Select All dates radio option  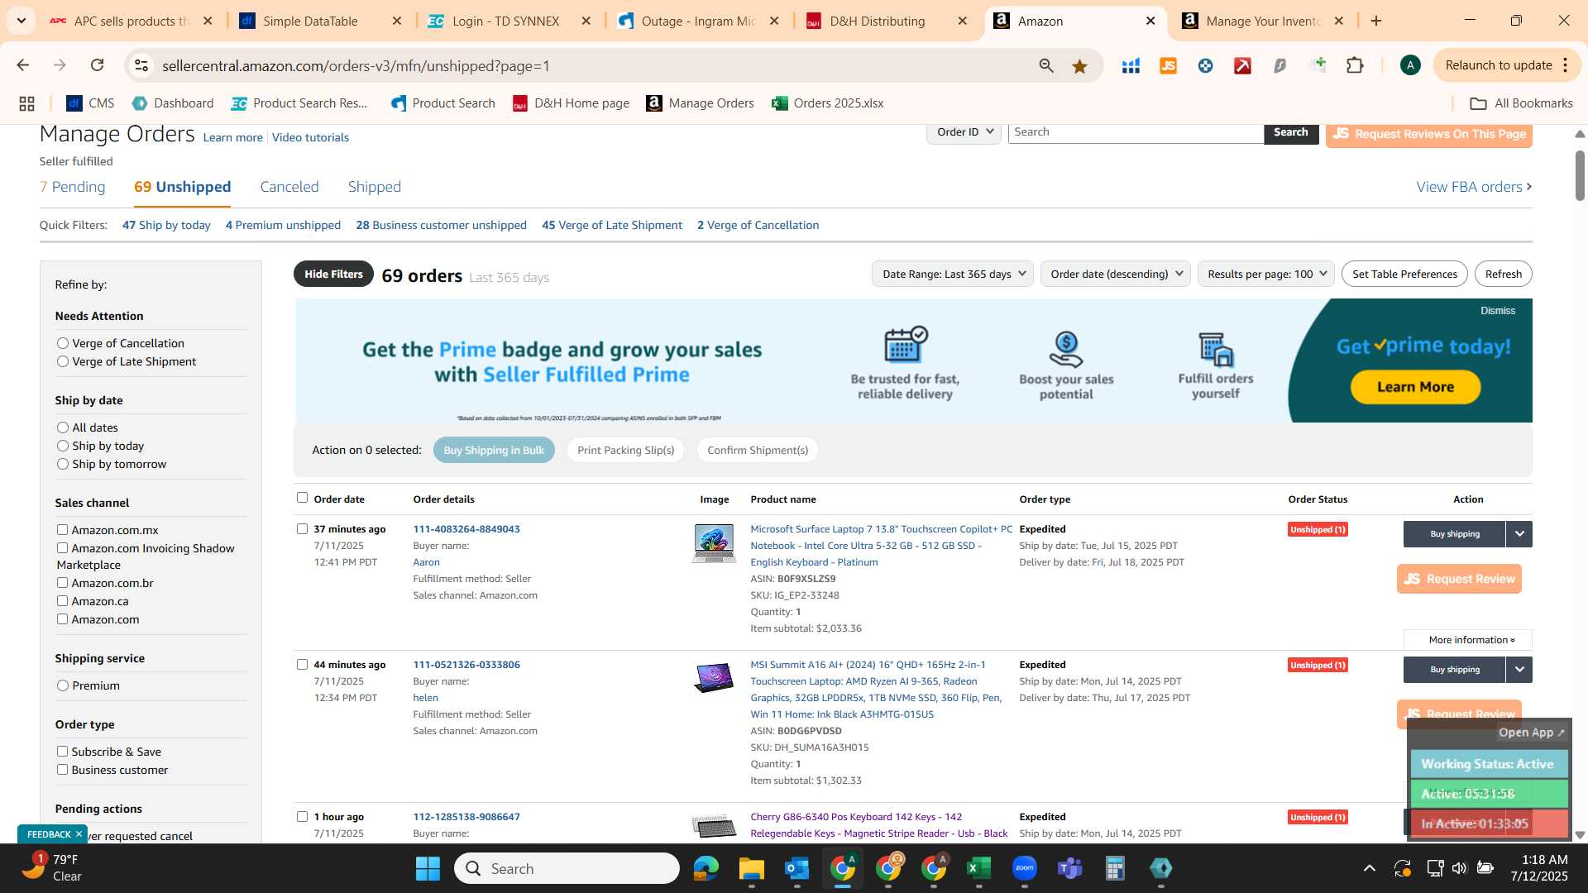click(x=62, y=427)
